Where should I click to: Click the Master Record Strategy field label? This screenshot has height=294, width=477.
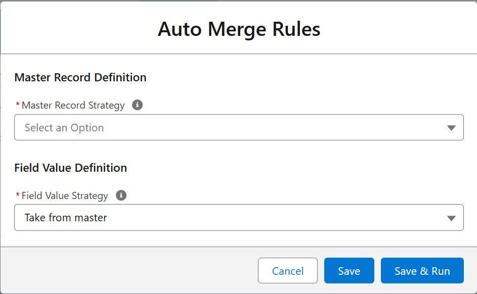click(73, 106)
